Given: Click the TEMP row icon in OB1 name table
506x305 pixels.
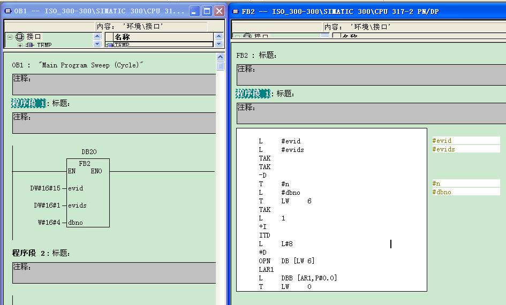Looking at the screenshot, I should point(109,45).
